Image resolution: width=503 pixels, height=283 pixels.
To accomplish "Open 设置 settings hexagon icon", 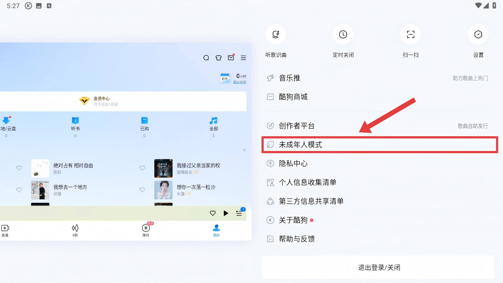I will click(478, 34).
